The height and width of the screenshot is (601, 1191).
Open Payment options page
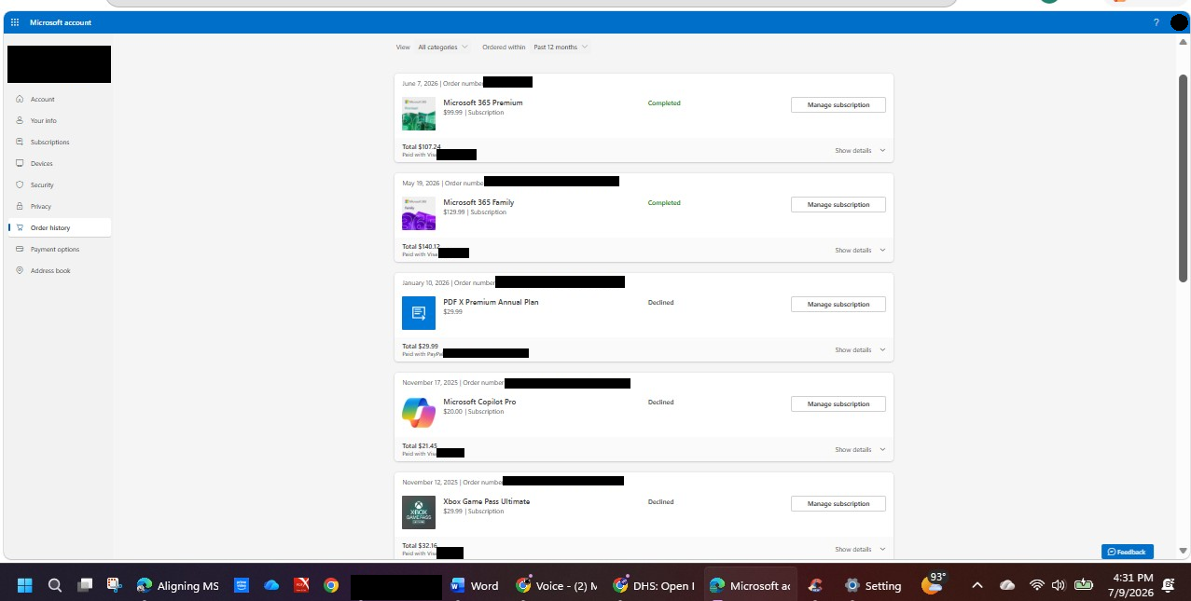click(x=54, y=249)
